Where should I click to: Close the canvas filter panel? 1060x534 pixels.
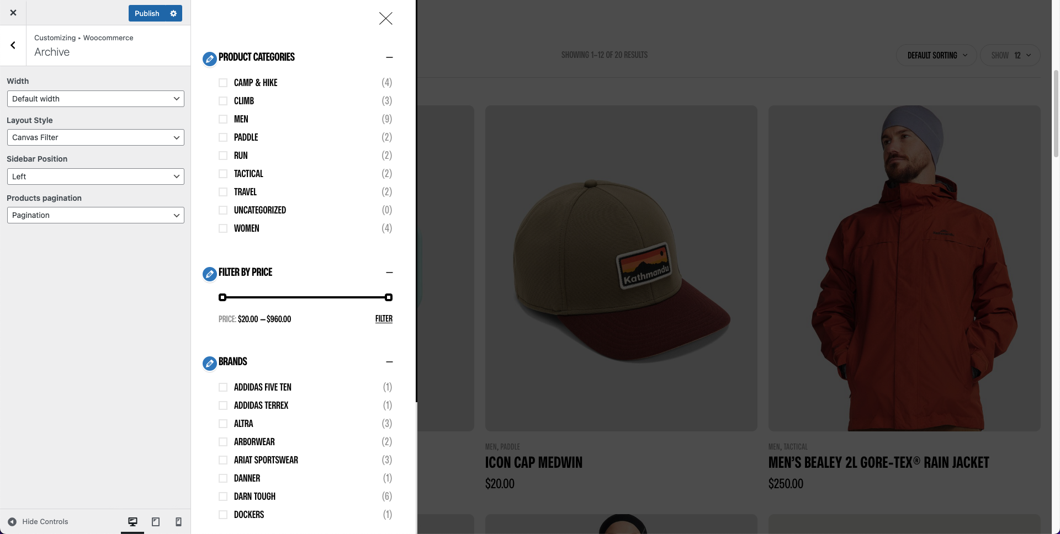click(386, 19)
